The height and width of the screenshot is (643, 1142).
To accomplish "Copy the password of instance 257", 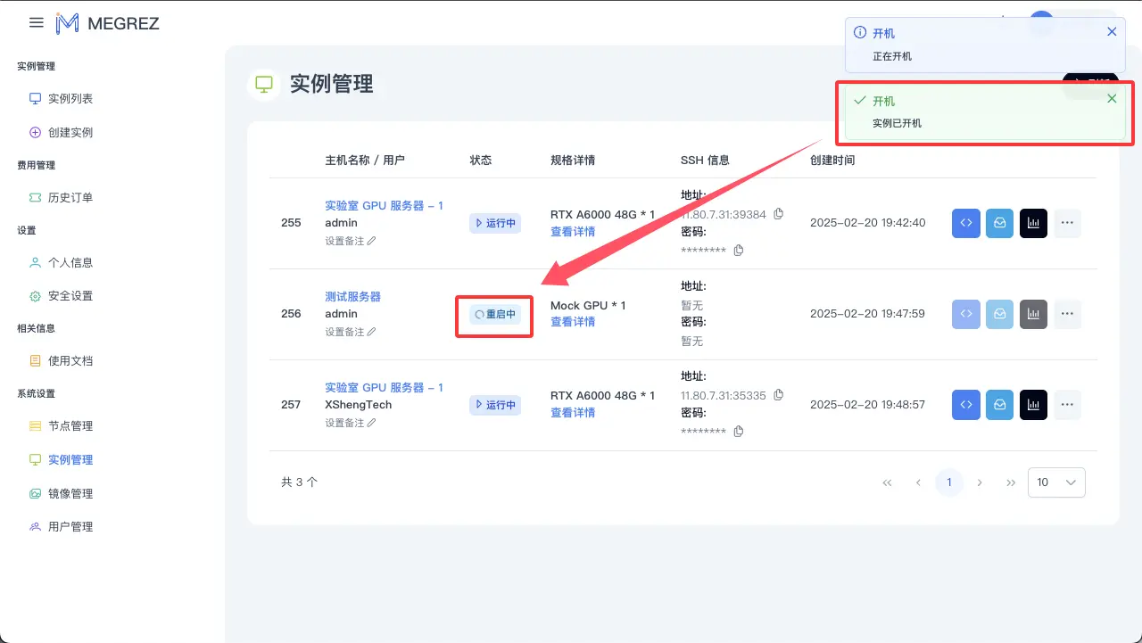I will pyautogui.click(x=738, y=431).
